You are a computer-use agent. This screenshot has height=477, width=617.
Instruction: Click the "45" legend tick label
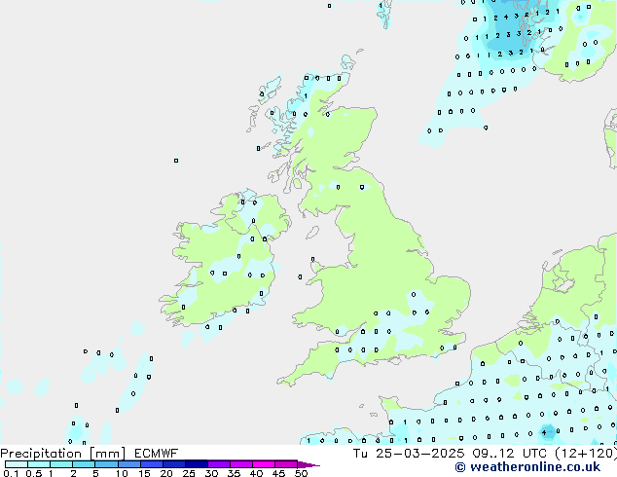point(278,473)
